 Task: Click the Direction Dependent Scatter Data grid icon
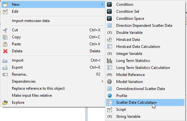pyautogui.click(x=110, y=26)
